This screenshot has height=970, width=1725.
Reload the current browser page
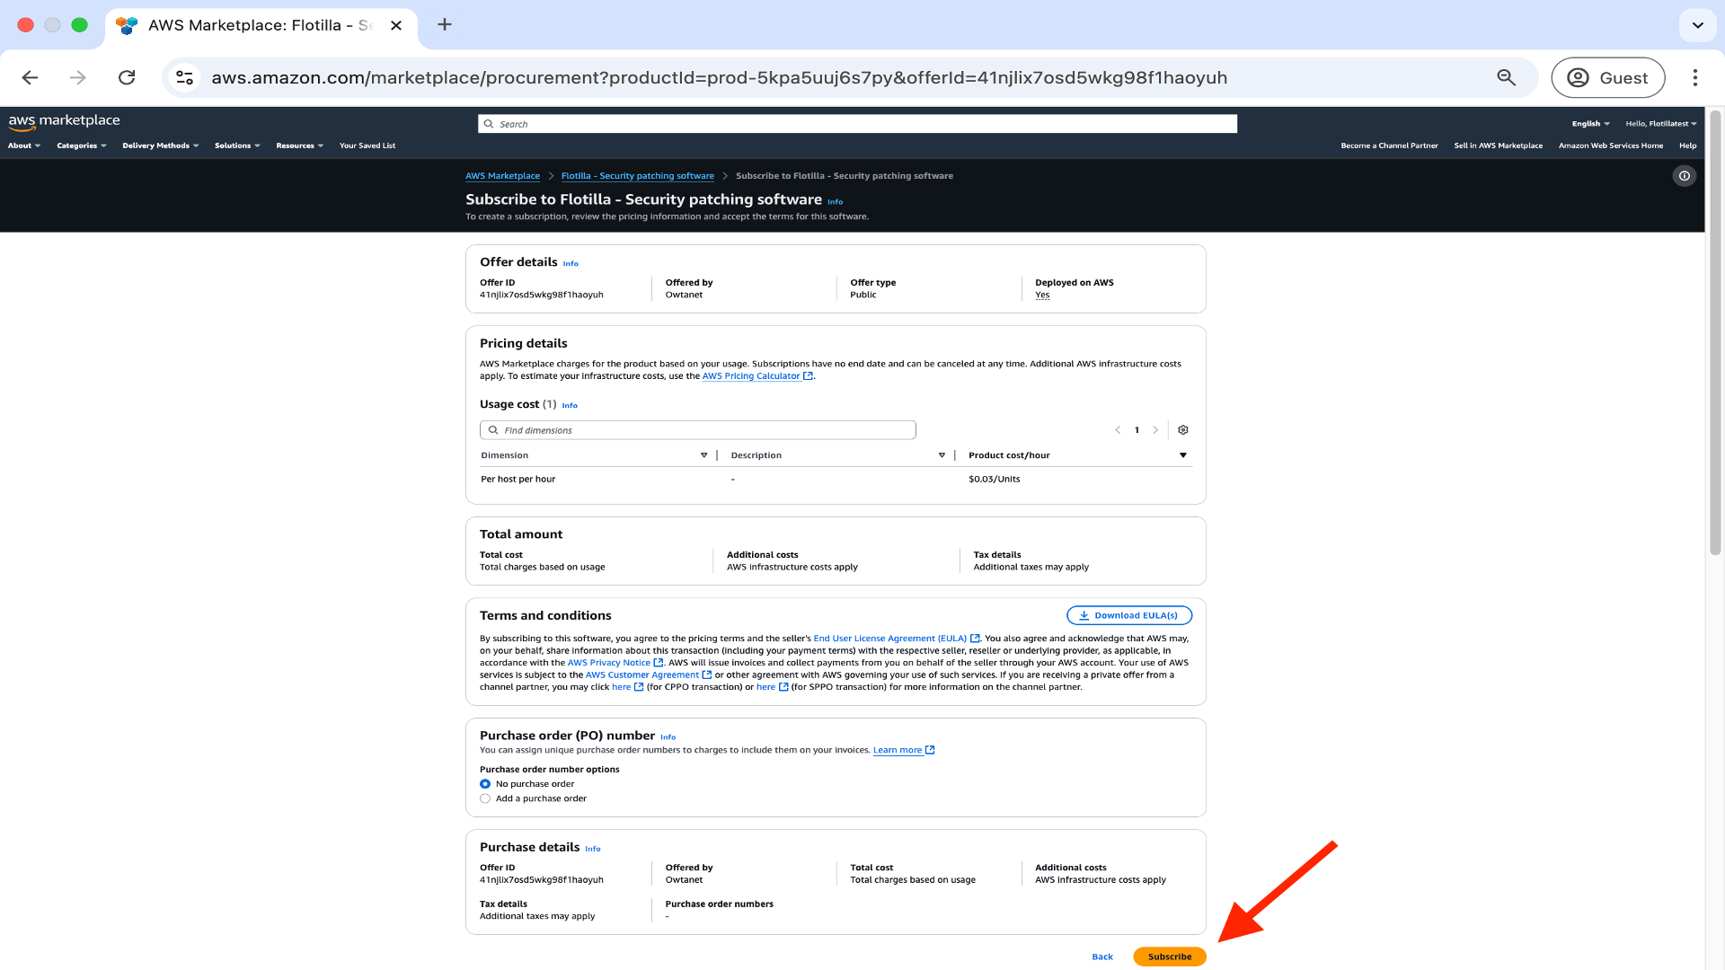[x=127, y=78]
